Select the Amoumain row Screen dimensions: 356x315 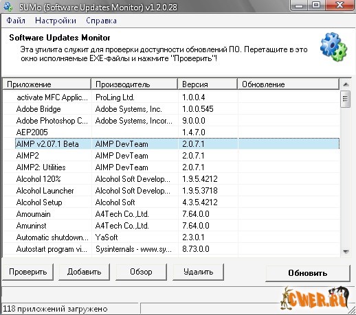point(171,214)
